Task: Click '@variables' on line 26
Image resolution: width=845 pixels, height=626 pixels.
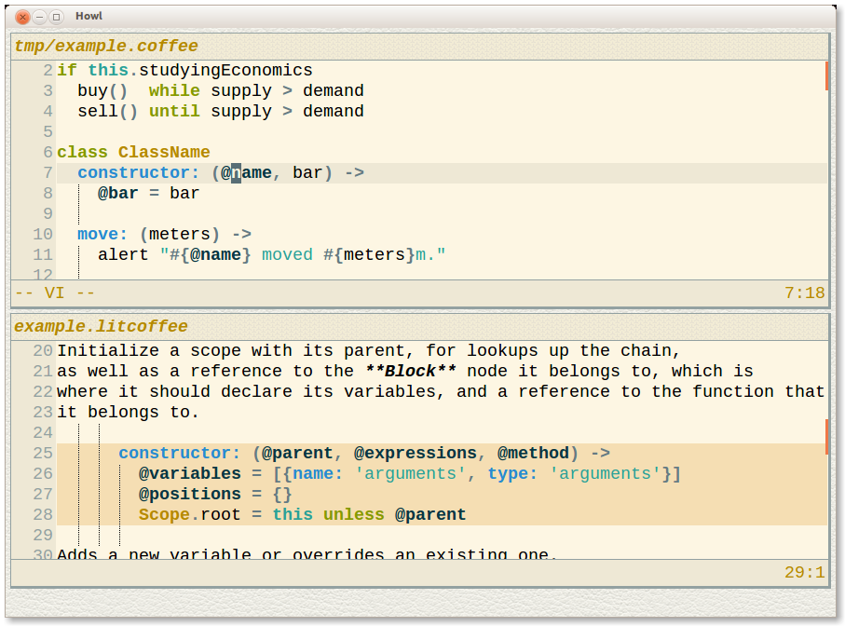Action: [190, 473]
